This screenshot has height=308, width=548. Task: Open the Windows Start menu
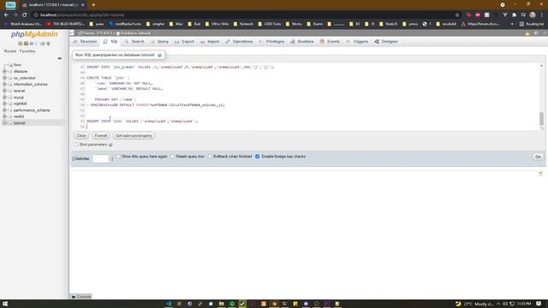5,304
